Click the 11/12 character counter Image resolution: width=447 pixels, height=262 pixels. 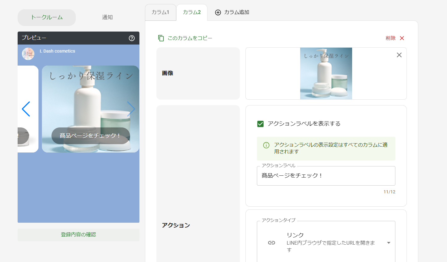coord(390,192)
